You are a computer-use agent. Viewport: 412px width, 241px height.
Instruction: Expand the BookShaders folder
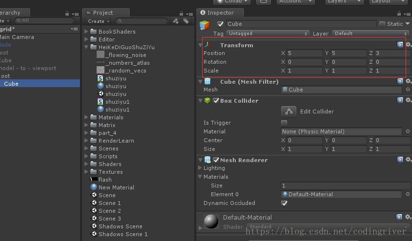click(86, 32)
